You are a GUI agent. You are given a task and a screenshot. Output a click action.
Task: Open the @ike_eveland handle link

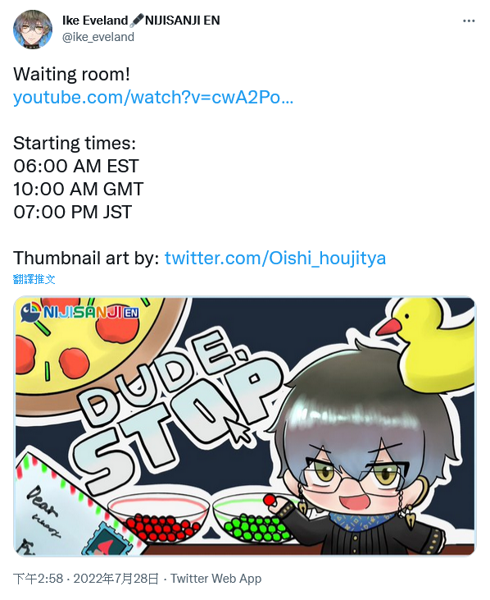pos(98,37)
